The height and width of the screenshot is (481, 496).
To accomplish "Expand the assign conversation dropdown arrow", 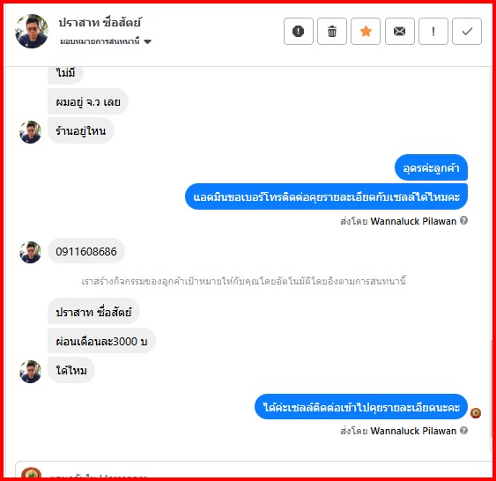I will coord(147,41).
